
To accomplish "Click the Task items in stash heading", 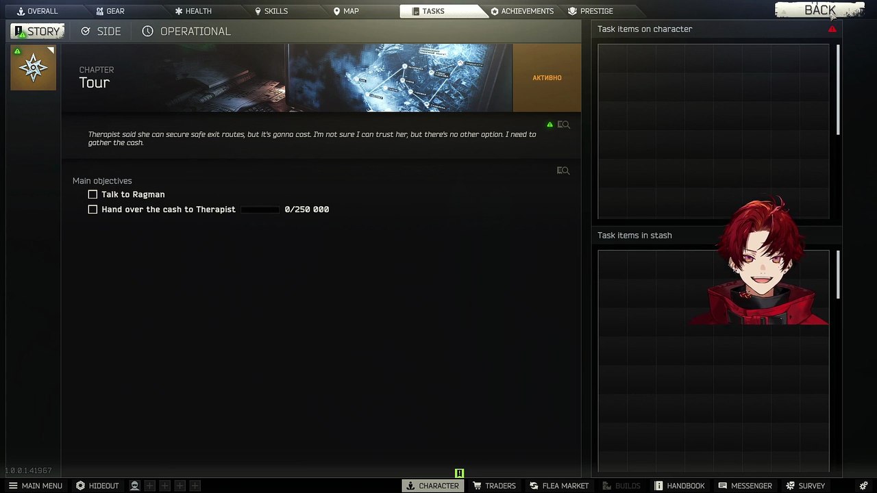I will point(634,236).
